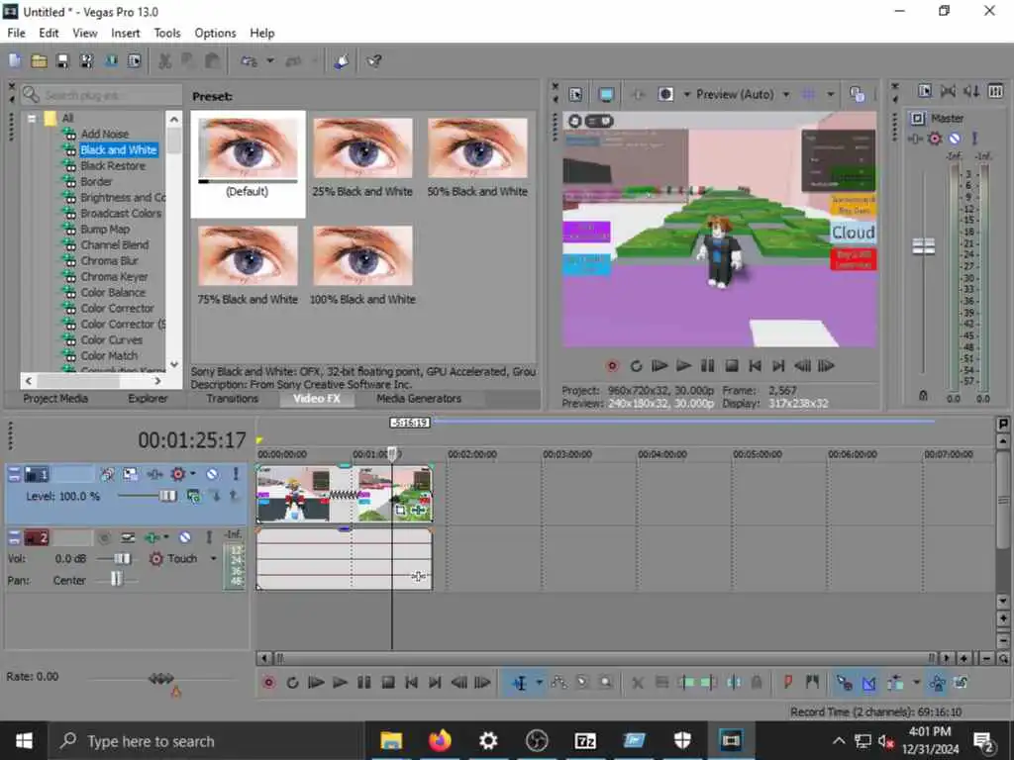The width and height of the screenshot is (1014, 760).
Task: Open the Insert menu
Action: click(126, 33)
